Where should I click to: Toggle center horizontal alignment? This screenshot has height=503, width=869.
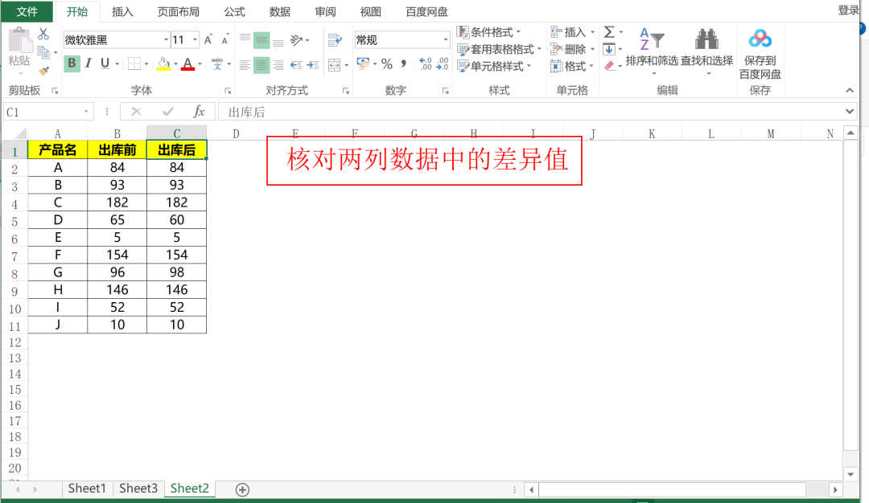pos(262,65)
